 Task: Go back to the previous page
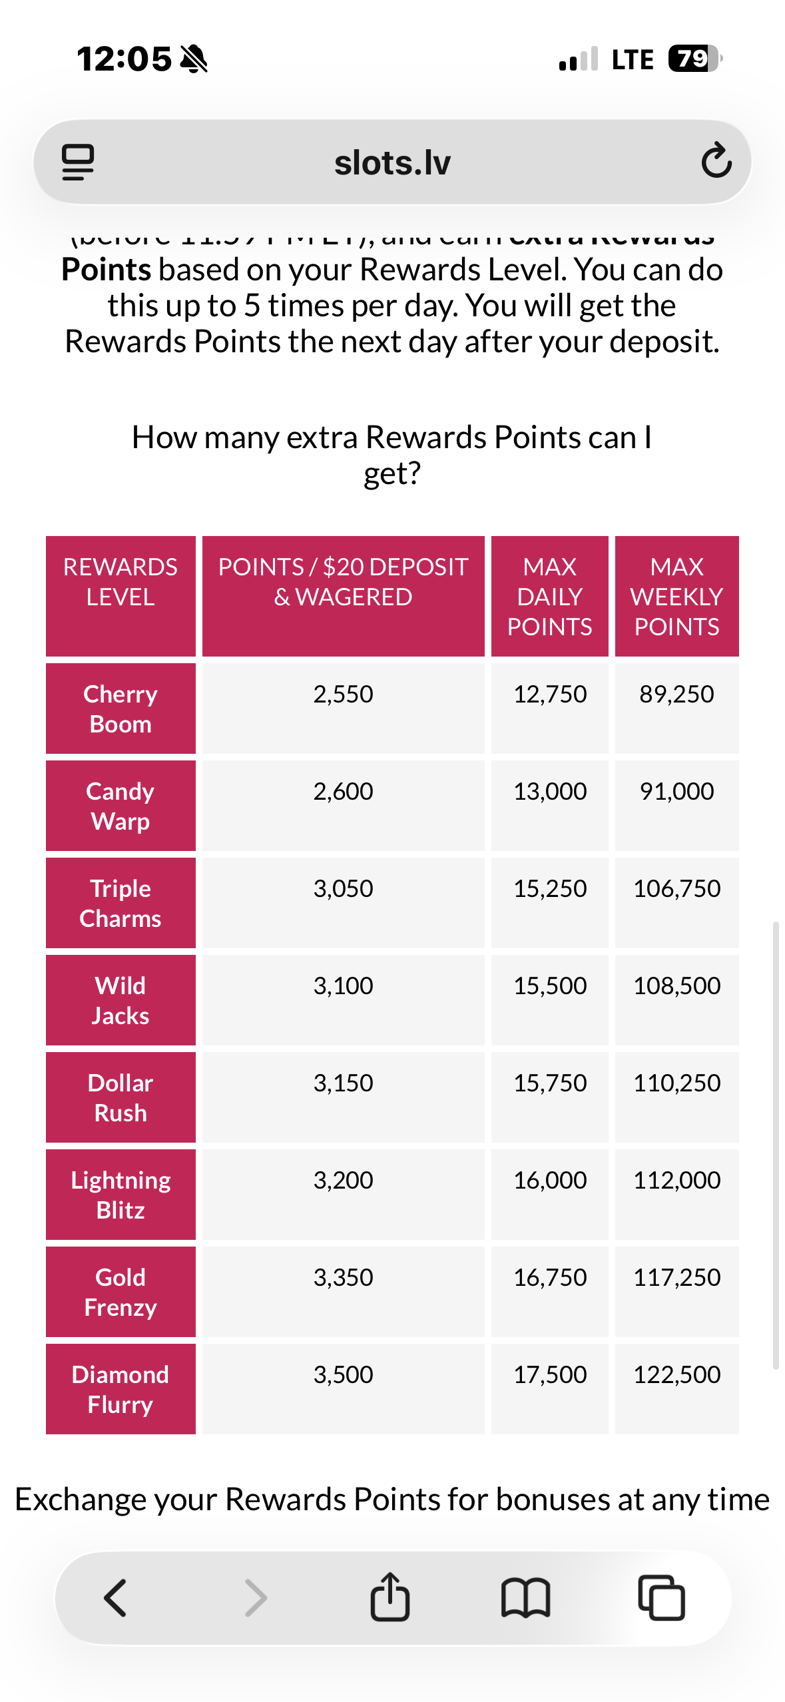pyautogui.click(x=116, y=1598)
